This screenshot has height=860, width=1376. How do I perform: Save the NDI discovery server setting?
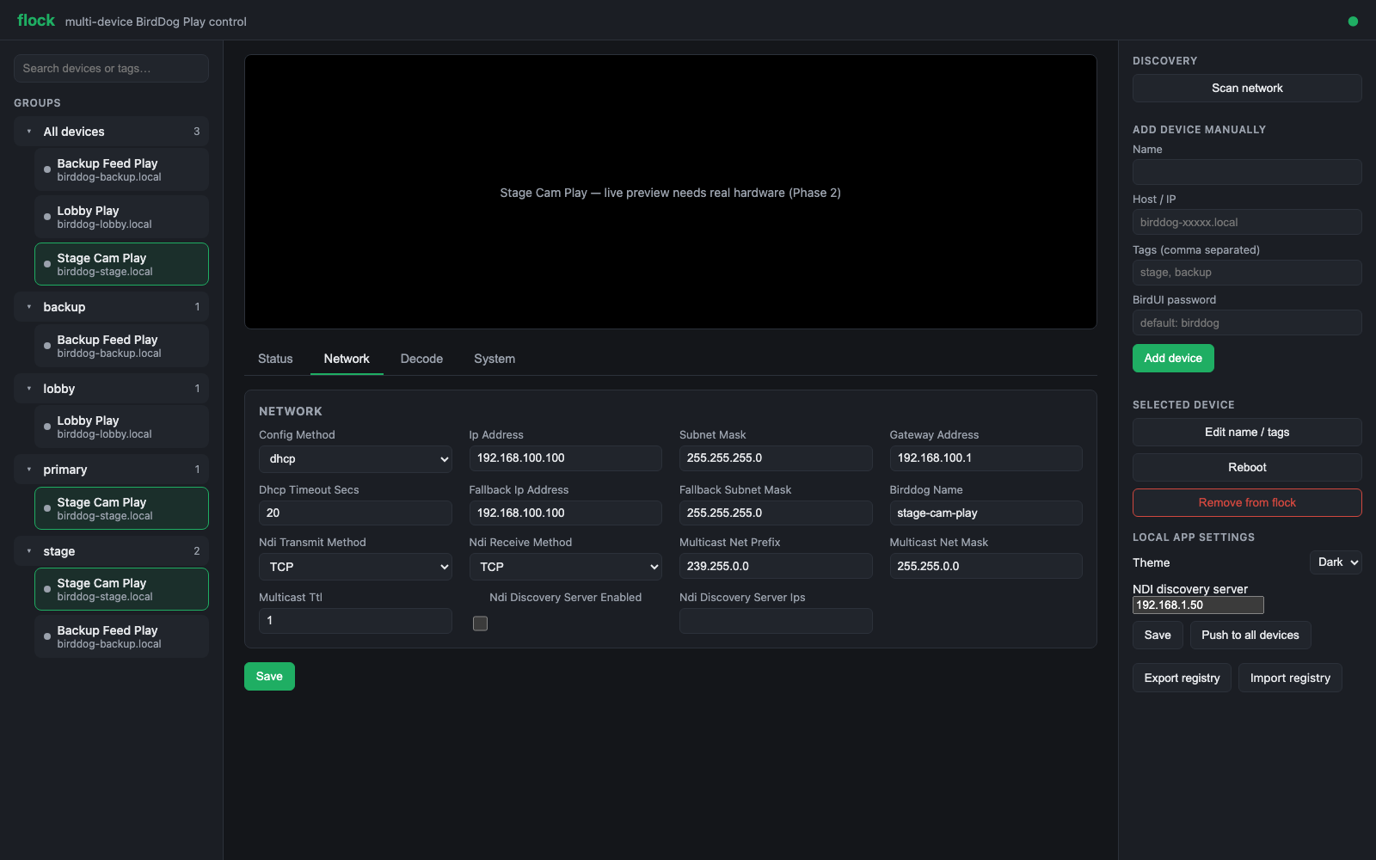tap(1158, 635)
